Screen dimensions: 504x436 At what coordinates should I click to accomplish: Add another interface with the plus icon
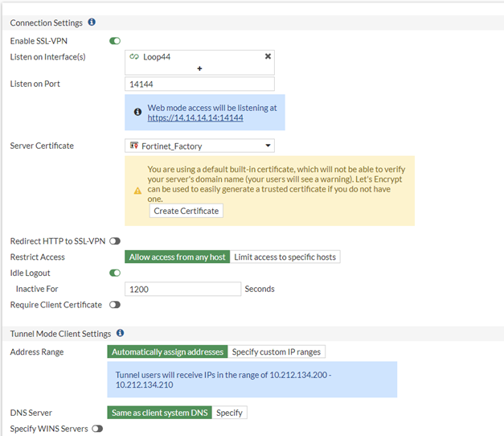click(x=199, y=69)
